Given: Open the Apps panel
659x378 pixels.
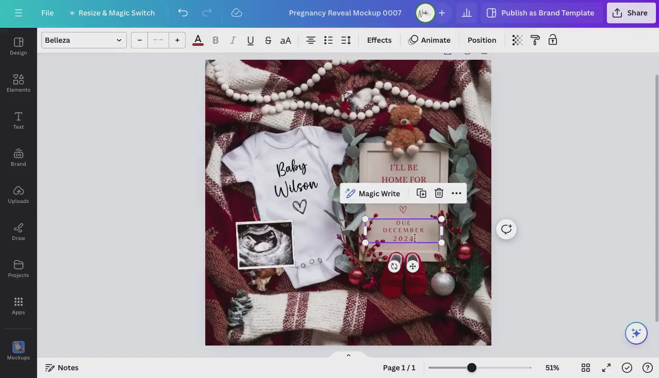Looking at the screenshot, I should click(19, 306).
